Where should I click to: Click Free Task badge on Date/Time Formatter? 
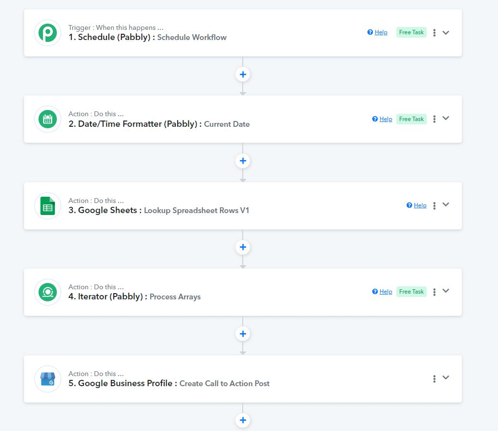click(x=411, y=119)
